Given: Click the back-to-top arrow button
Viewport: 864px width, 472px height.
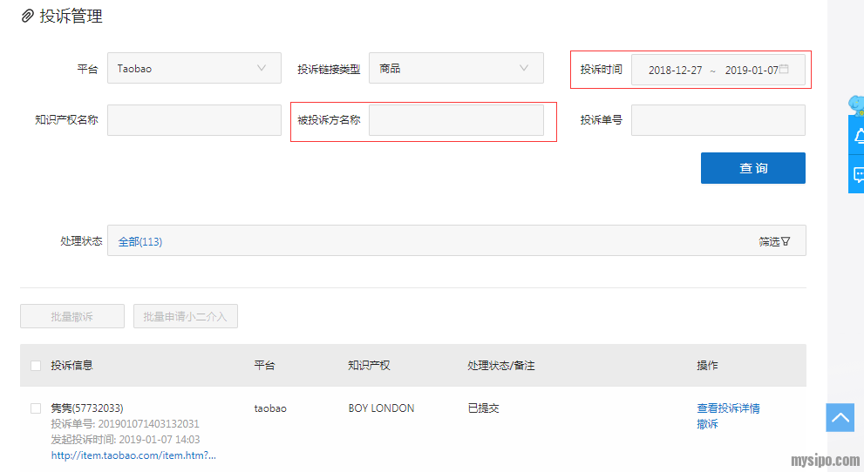Looking at the screenshot, I should (x=840, y=418).
